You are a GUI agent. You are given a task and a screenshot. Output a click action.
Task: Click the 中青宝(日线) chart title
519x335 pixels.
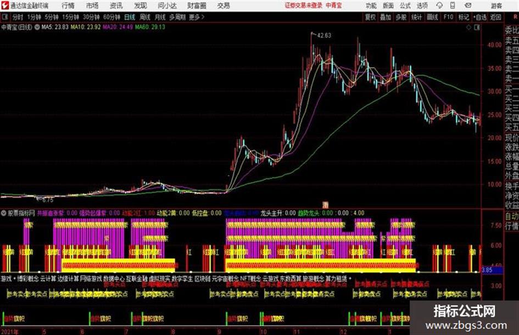coord(17,27)
